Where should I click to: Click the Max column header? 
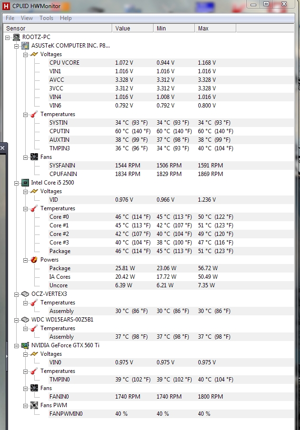point(203,29)
